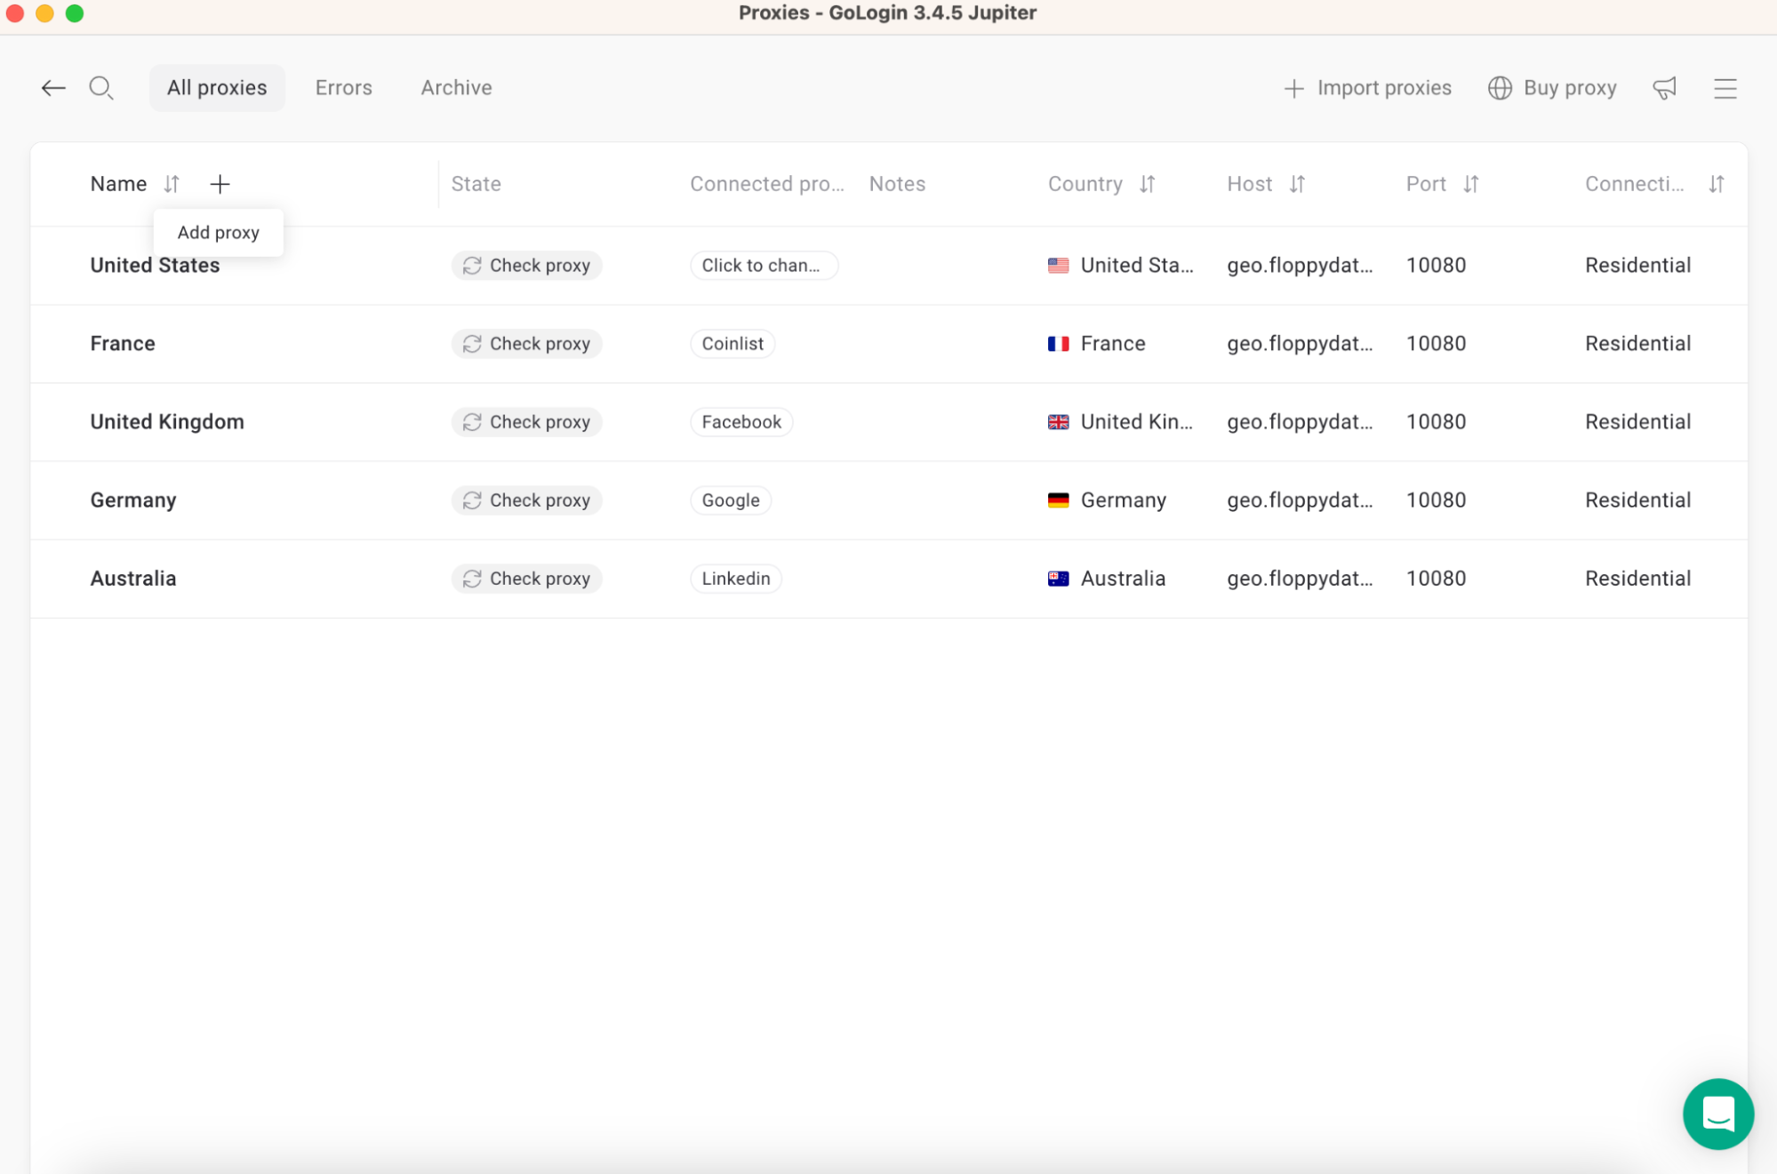Select the United Kingdom proxy name
Screen dimensions: 1777x1174
click(167, 422)
